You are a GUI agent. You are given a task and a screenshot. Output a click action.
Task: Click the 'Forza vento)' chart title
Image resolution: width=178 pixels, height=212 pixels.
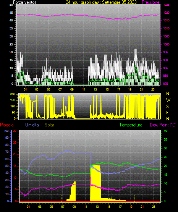pos(24,2)
